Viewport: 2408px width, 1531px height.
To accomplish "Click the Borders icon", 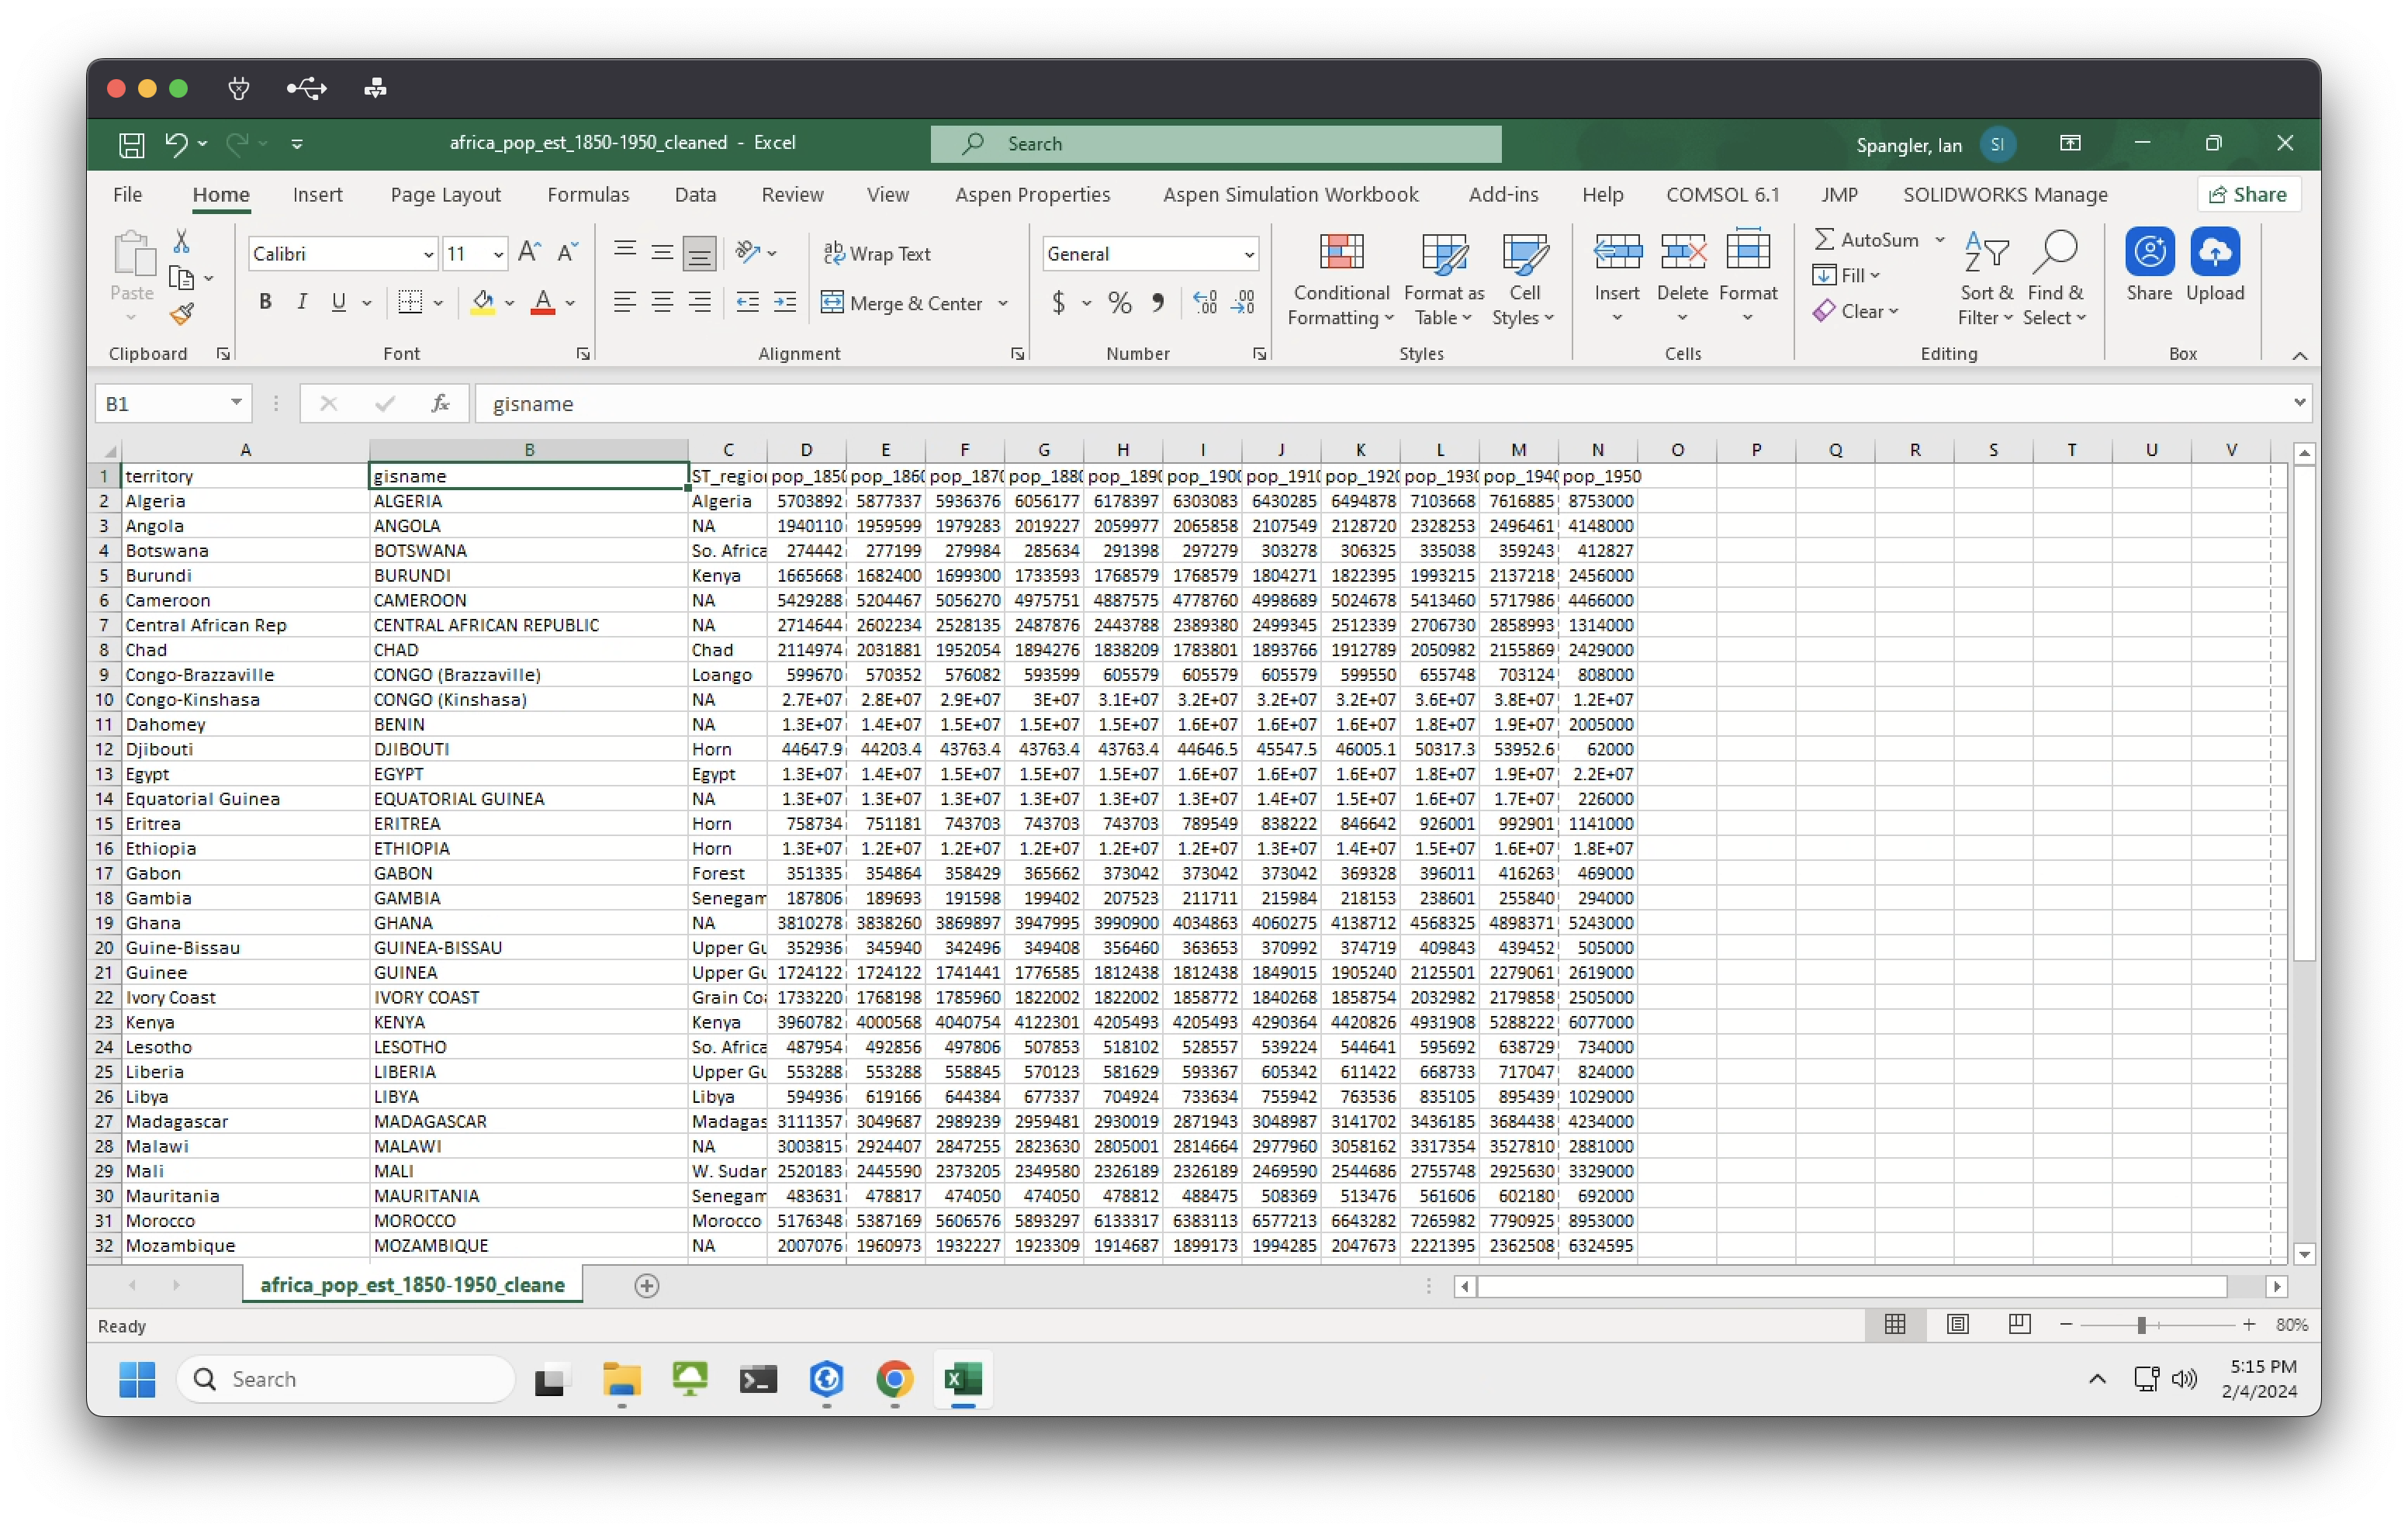I will pos(409,302).
